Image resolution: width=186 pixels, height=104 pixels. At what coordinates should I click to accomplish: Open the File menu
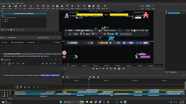[2, 3]
